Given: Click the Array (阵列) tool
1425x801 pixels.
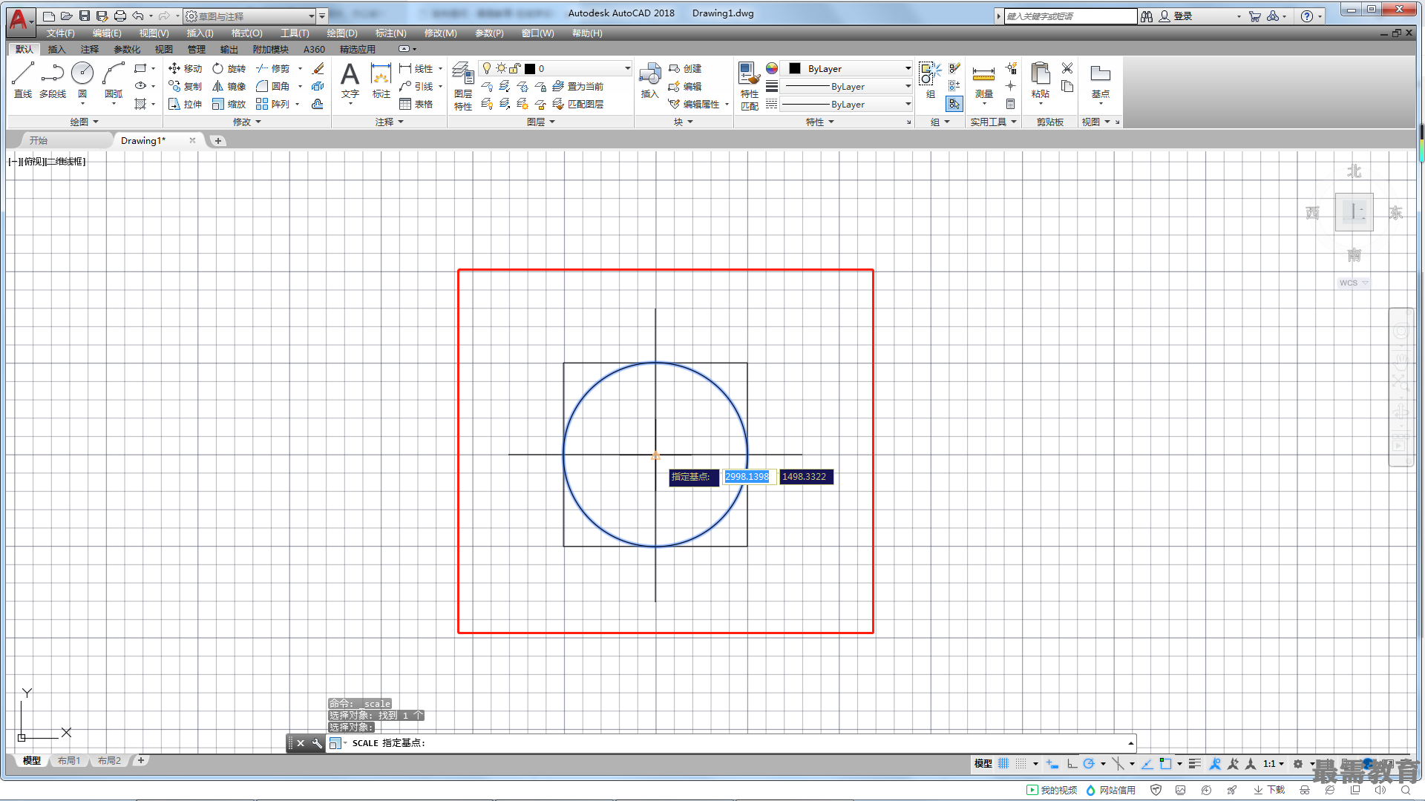Looking at the screenshot, I should [272, 104].
